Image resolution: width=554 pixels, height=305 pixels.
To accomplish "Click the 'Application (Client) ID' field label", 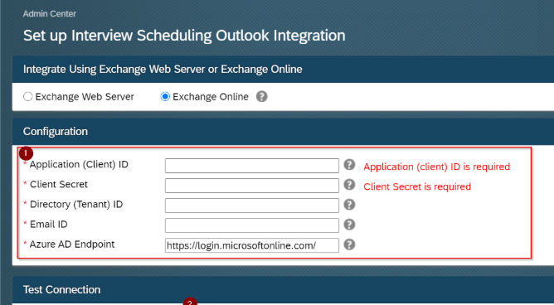I will 79,164.
